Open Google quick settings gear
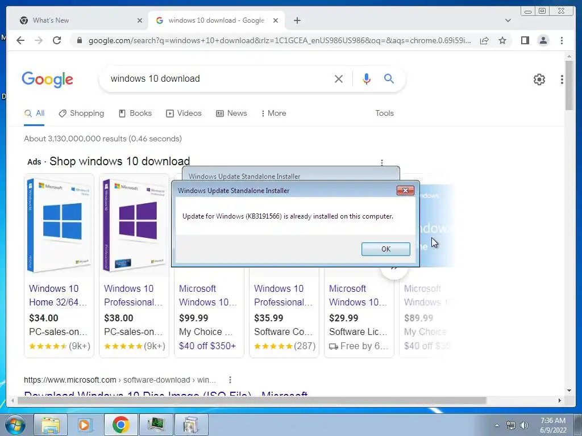The image size is (582, 436). pos(539,79)
